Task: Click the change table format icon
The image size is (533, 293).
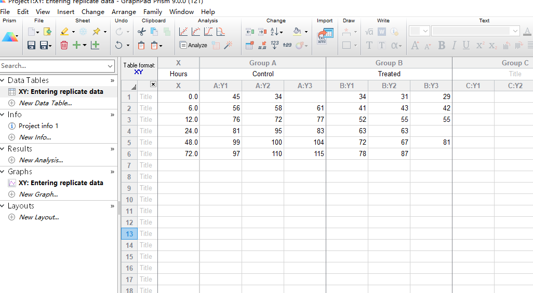Action: [249, 45]
